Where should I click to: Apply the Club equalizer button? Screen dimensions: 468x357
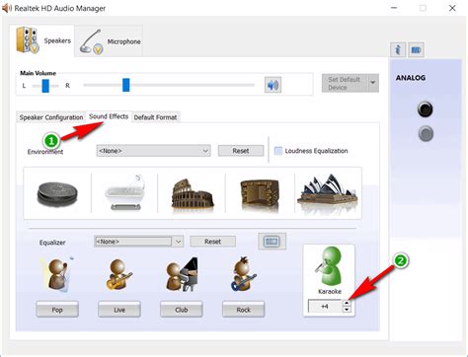coord(182,310)
